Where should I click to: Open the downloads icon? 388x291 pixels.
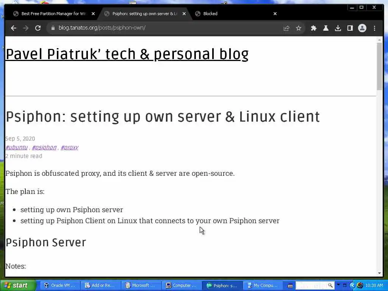click(x=338, y=28)
